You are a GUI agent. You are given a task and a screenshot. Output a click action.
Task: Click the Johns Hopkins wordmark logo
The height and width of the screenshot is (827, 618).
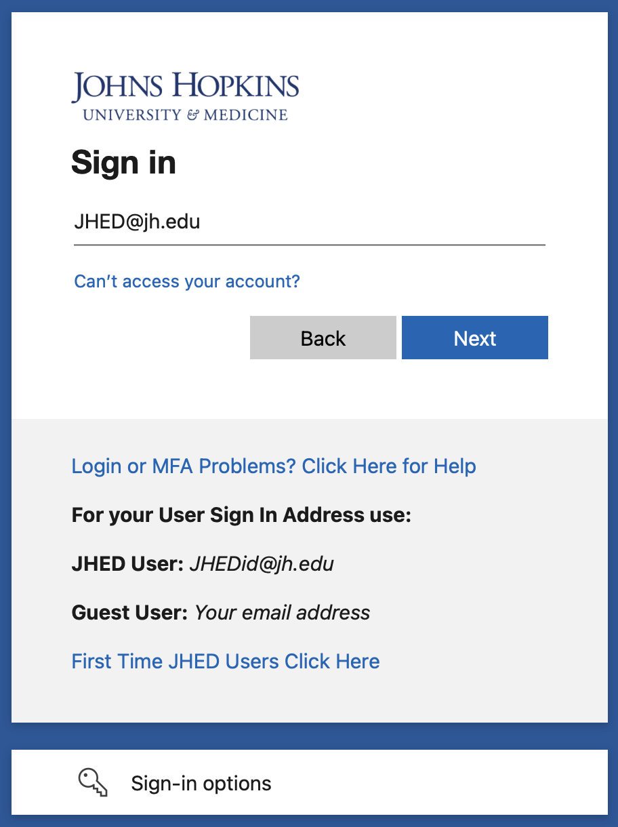click(185, 87)
